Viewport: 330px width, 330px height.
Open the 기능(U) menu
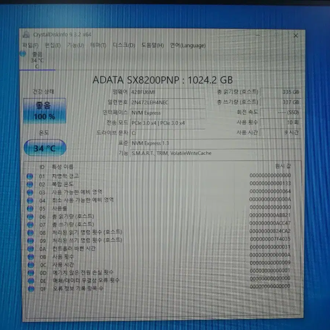tap(75, 45)
